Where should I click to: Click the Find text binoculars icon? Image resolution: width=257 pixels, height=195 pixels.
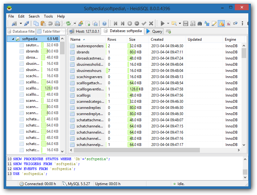coord(200,23)
